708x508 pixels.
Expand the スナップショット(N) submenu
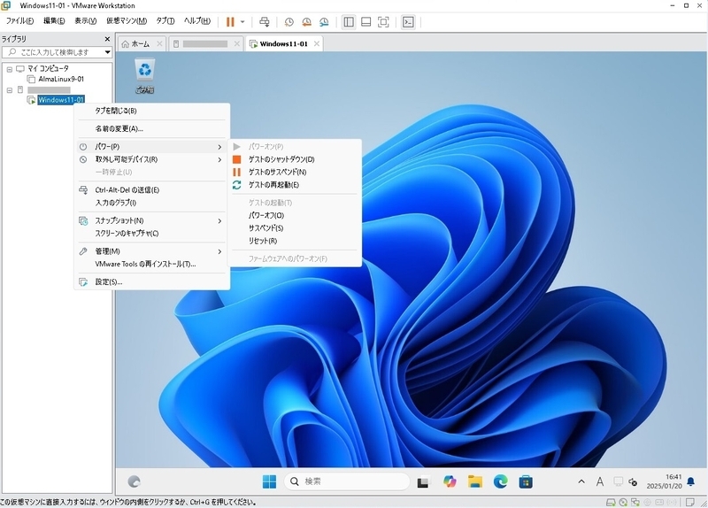pyautogui.click(x=151, y=220)
